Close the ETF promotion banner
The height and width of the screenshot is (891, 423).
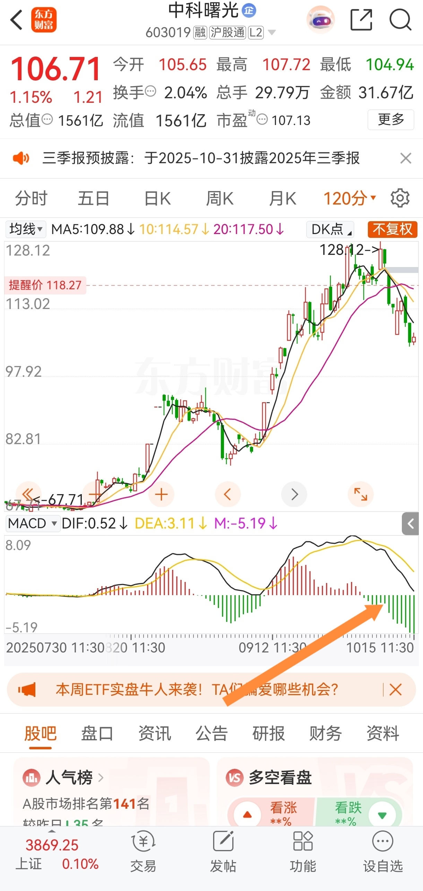point(396,690)
